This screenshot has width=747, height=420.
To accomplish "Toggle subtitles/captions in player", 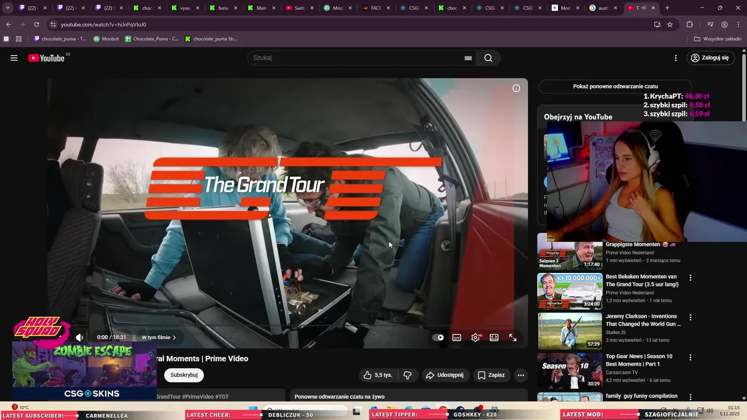I will click(x=457, y=337).
